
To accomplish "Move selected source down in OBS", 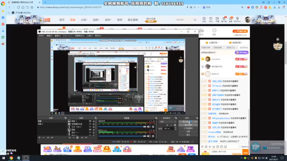I will pos(86,137).
